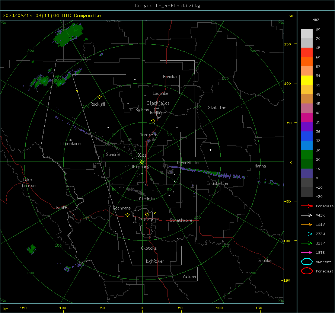Click the 150 label on right km axis
Image resolution: width=335 pixels, height=313 pixels.
tap(287, 44)
